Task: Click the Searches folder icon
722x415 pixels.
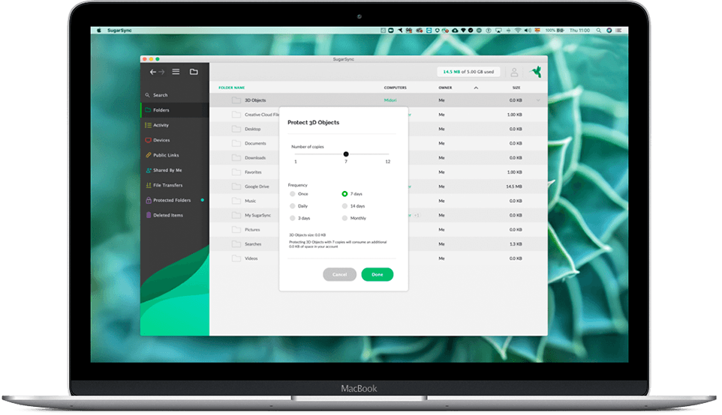Action: [x=236, y=244]
